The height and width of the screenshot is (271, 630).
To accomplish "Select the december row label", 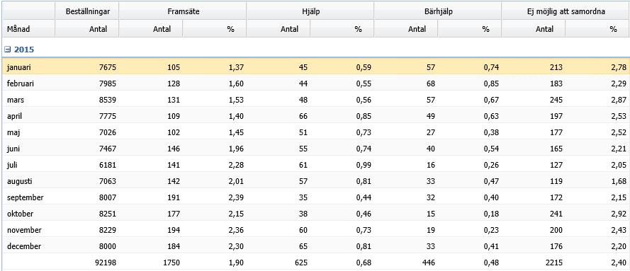I will coord(23,246).
